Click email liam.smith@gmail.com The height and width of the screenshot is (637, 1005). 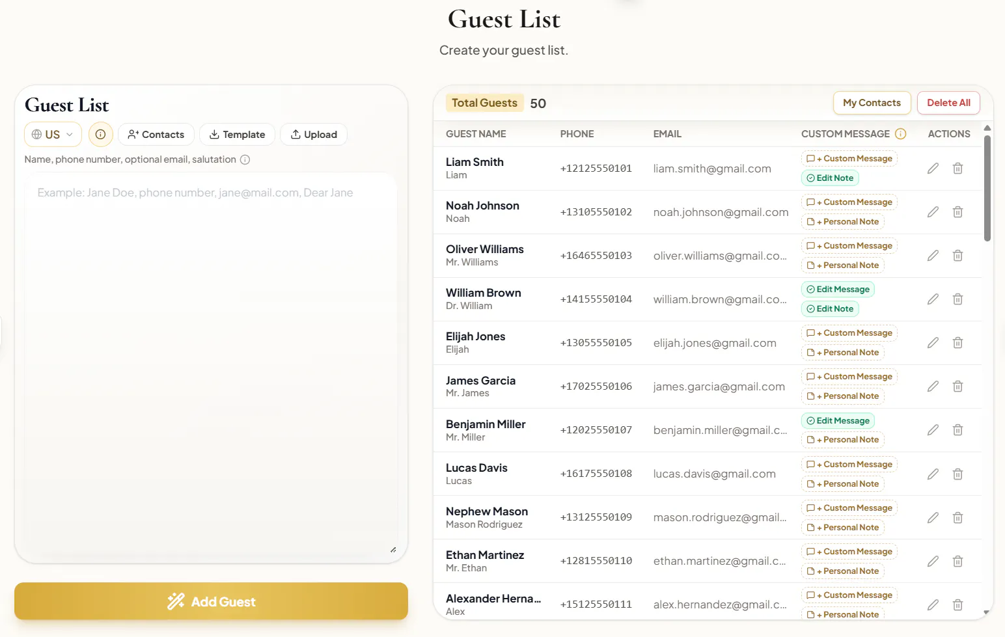click(x=712, y=169)
